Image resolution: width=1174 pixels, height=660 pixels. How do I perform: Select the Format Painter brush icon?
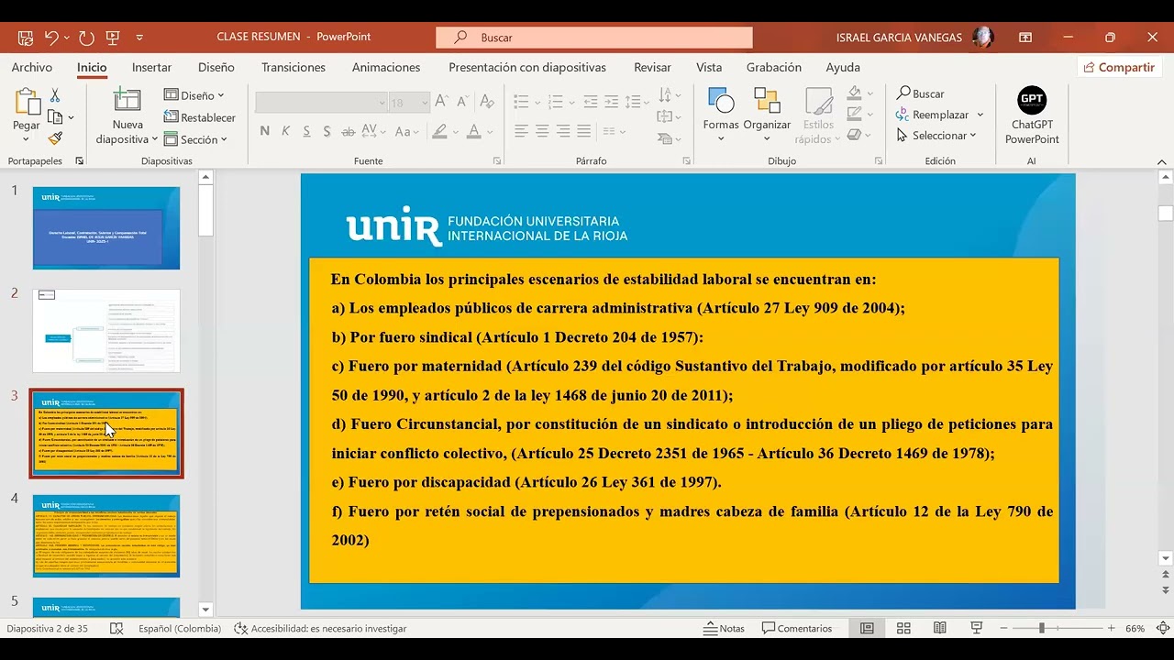point(55,138)
